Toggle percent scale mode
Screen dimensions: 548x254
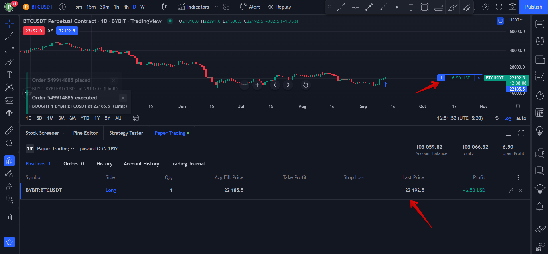pos(497,118)
